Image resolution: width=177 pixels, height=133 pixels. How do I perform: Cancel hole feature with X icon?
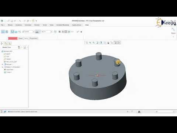(x=81, y=32)
